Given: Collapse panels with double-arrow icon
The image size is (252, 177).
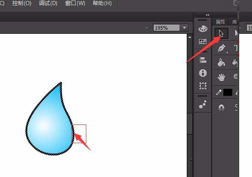Looking at the screenshot, I should pos(207,15).
